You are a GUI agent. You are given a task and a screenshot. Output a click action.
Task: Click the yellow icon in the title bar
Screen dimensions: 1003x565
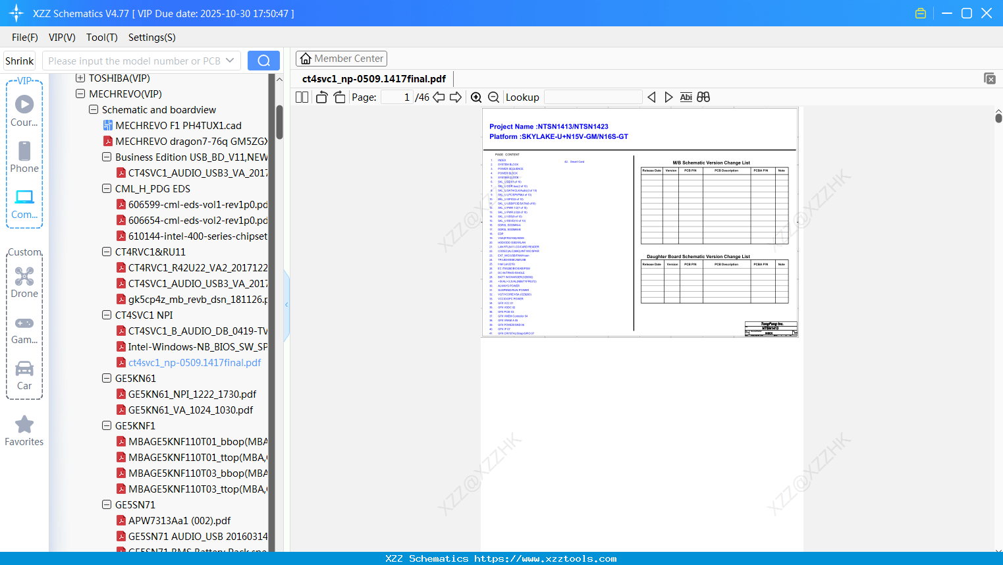(x=921, y=13)
